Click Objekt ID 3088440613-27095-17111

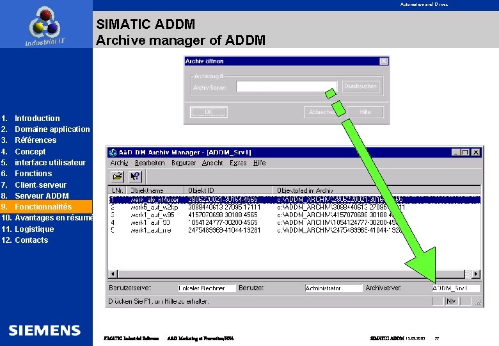225,208
